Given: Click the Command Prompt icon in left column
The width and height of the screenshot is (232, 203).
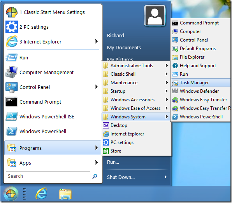Looking at the screenshot, I should [x=11, y=102].
